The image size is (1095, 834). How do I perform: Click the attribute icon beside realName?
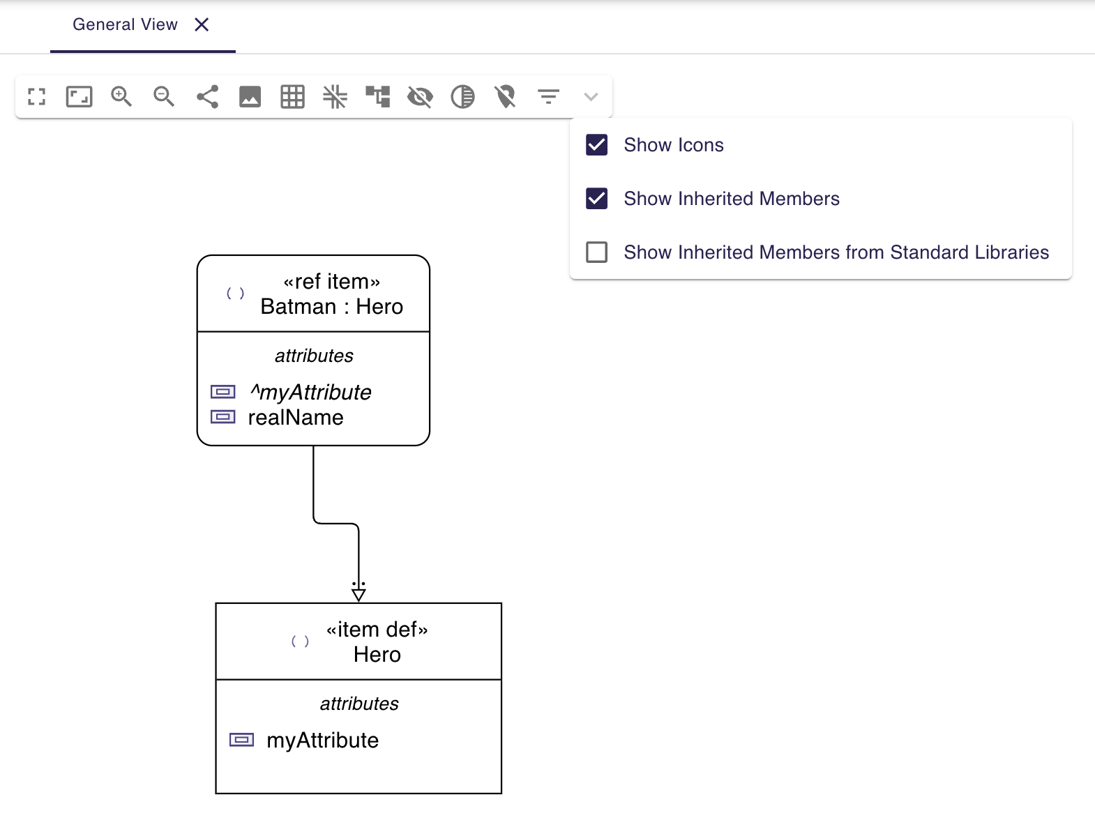[222, 417]
